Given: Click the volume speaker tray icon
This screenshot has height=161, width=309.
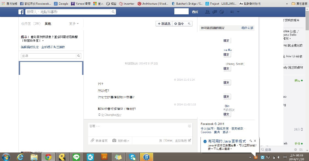Looking at the screenshot, I should tap(279, 157).
